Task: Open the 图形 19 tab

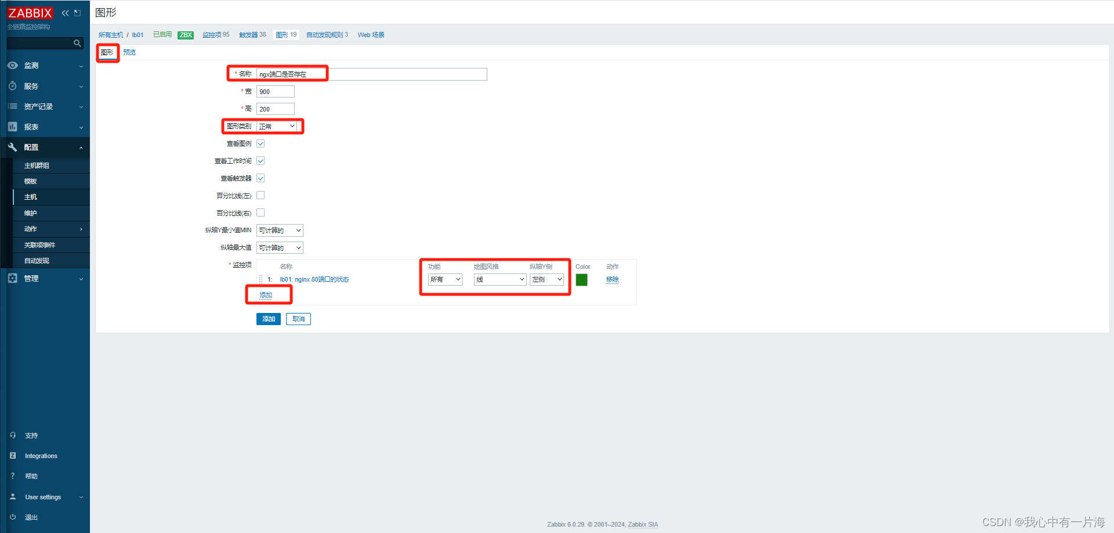Action: coord(286,35)
